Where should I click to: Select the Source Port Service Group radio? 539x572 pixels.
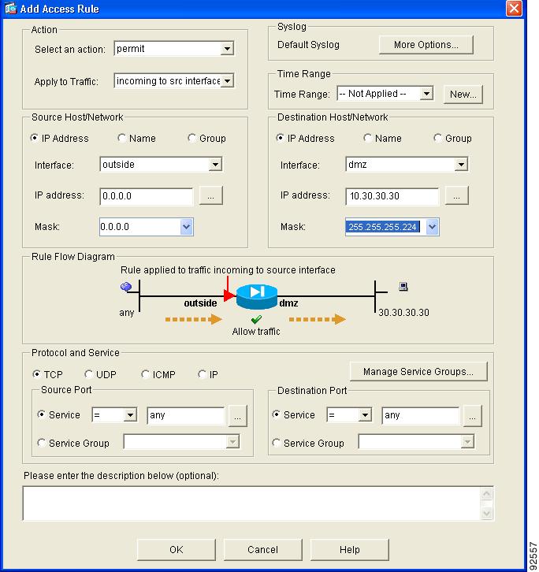click(x=42, y=443)
